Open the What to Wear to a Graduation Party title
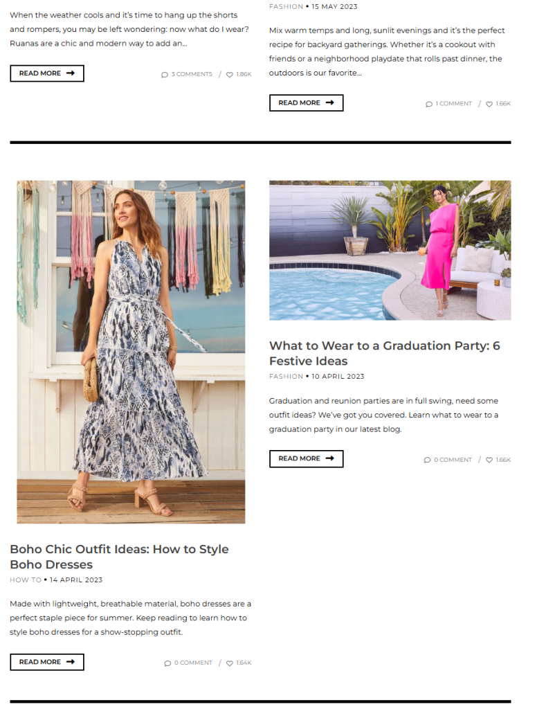Image resolution: width=537 pixels, height=709 pixels. tap(384, 353)
